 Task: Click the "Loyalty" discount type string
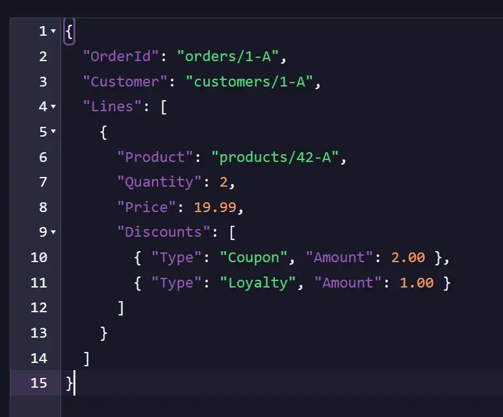click(258, 283)
